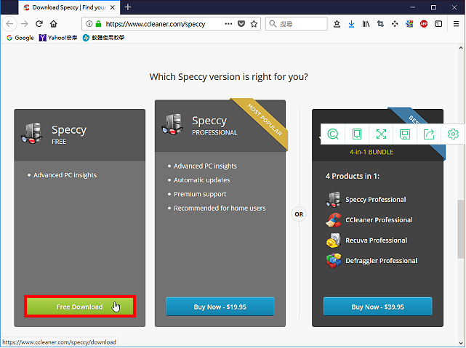
Task: Click the floating toolbar page icon
Action: click(x=357, y=134)
